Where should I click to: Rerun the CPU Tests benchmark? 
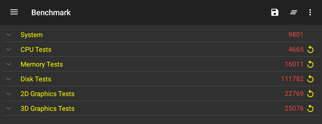(x=310, y=50)
